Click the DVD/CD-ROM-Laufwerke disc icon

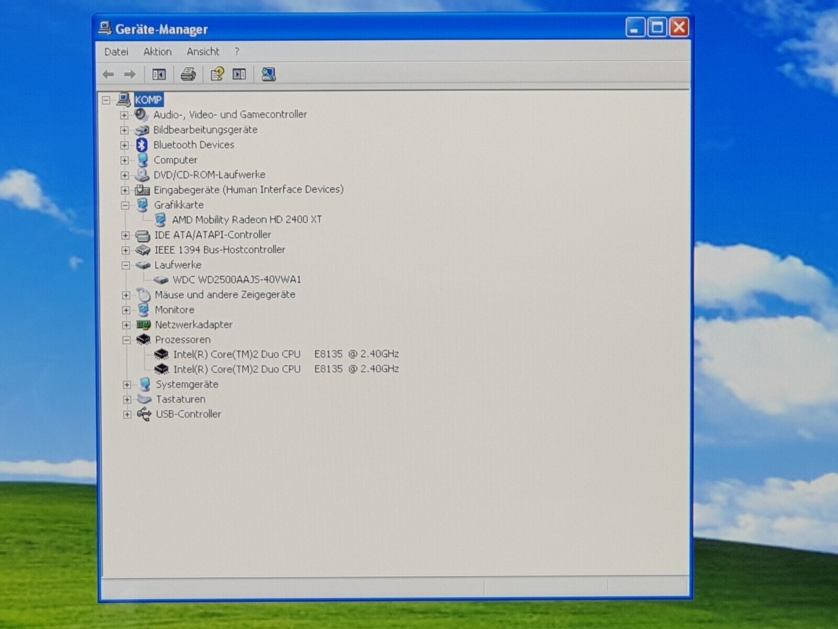142,175
